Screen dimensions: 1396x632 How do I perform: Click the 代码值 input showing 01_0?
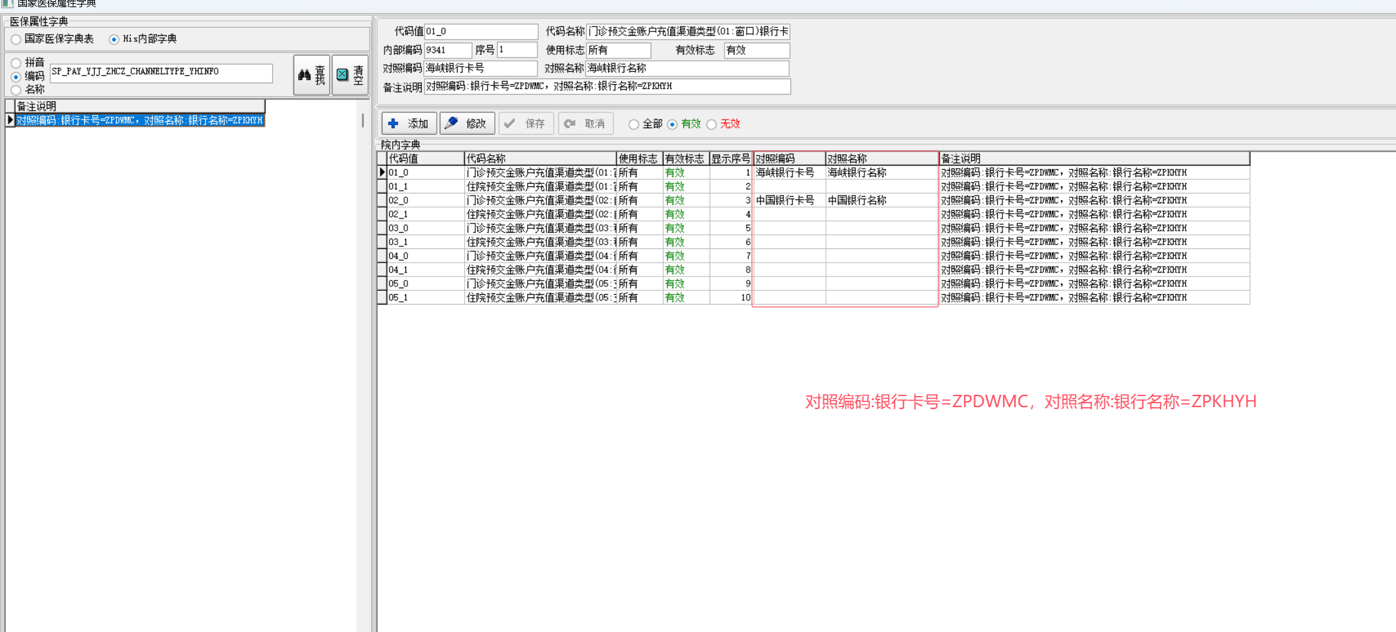481,31
